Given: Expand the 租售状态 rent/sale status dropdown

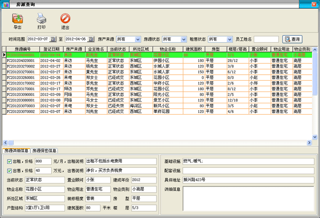Looking at the screenshot, I should [229, 39].
